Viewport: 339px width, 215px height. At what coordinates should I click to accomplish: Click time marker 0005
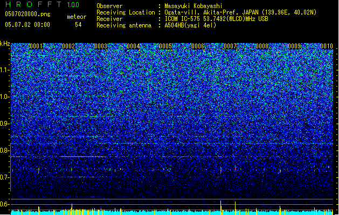[x=165, y=46]
